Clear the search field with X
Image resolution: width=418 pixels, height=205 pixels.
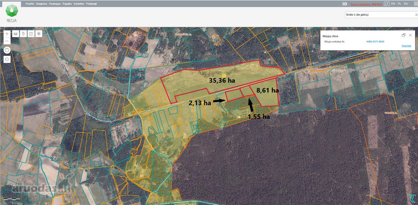[x=416, y=15]
